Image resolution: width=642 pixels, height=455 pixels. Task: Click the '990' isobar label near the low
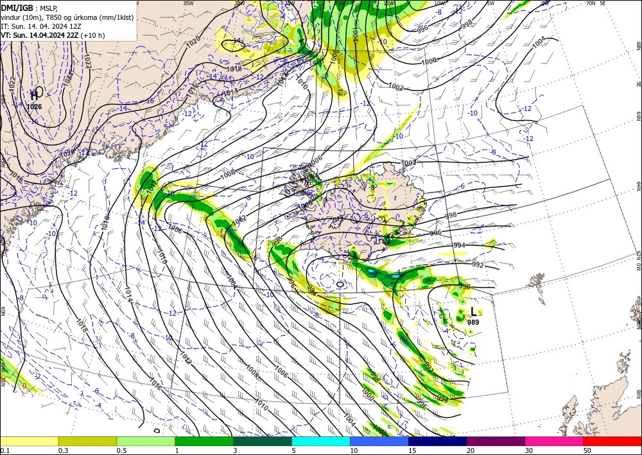(465, 286)
